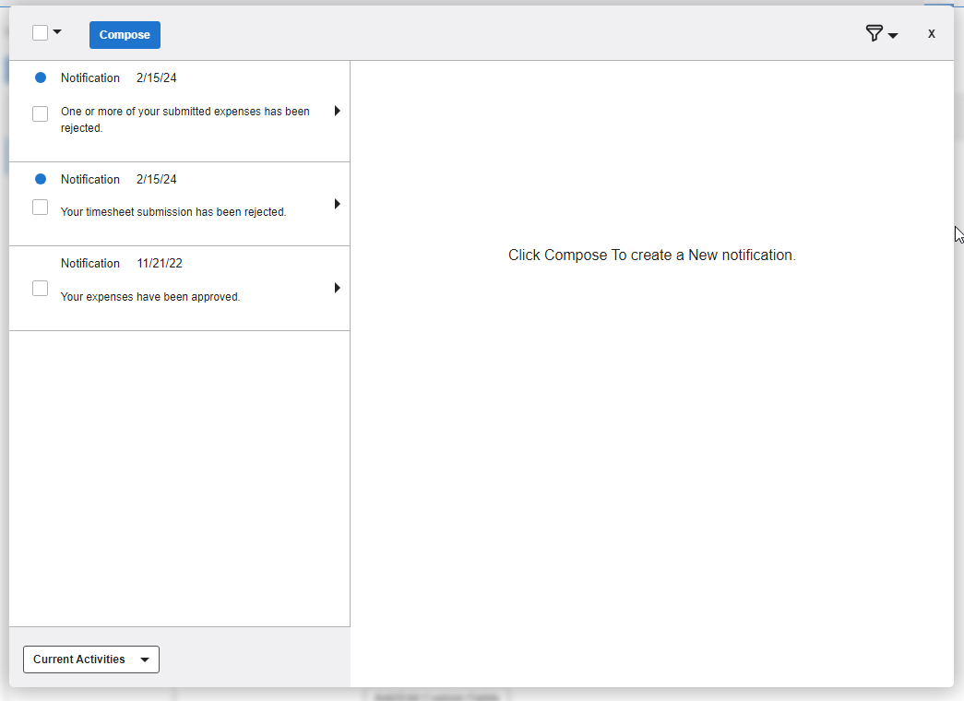Click the funnel filter icon
964x701 pixels.
(874, 34)
